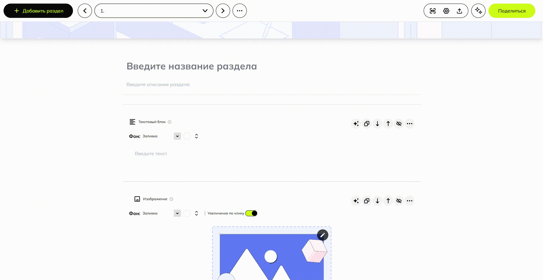The image size is (543, 280).
Task: Hide the text block with eye icon
Action: (399, 124)
